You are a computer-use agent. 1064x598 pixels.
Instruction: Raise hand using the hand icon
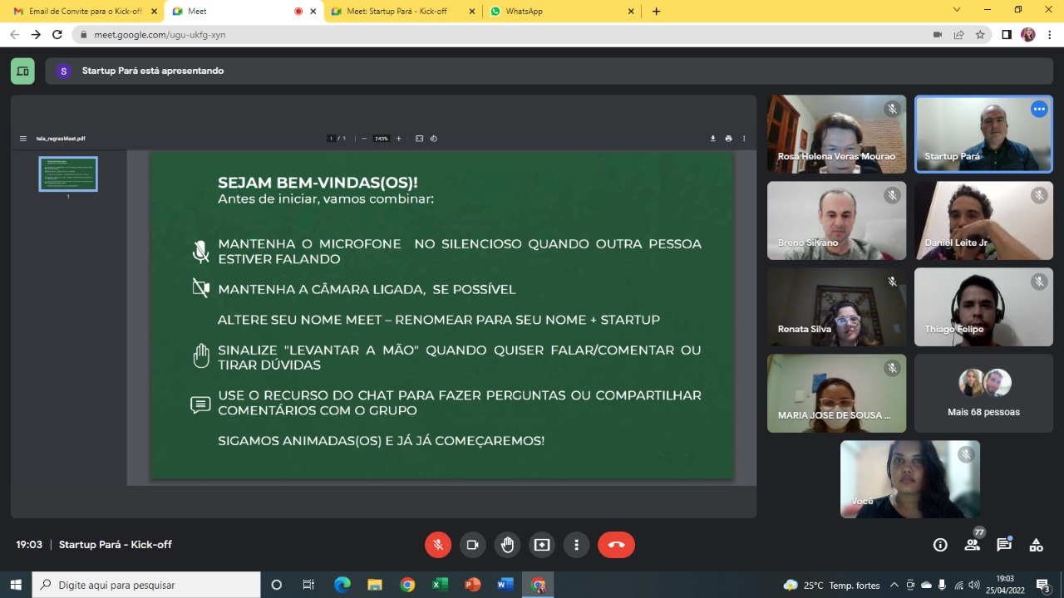click(507, 545)
